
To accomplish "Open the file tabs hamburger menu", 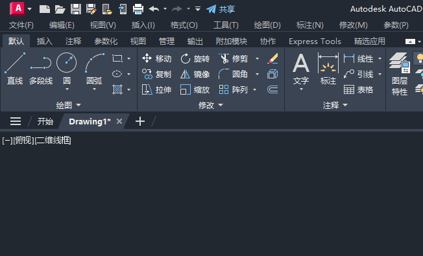I will [16, 121].
